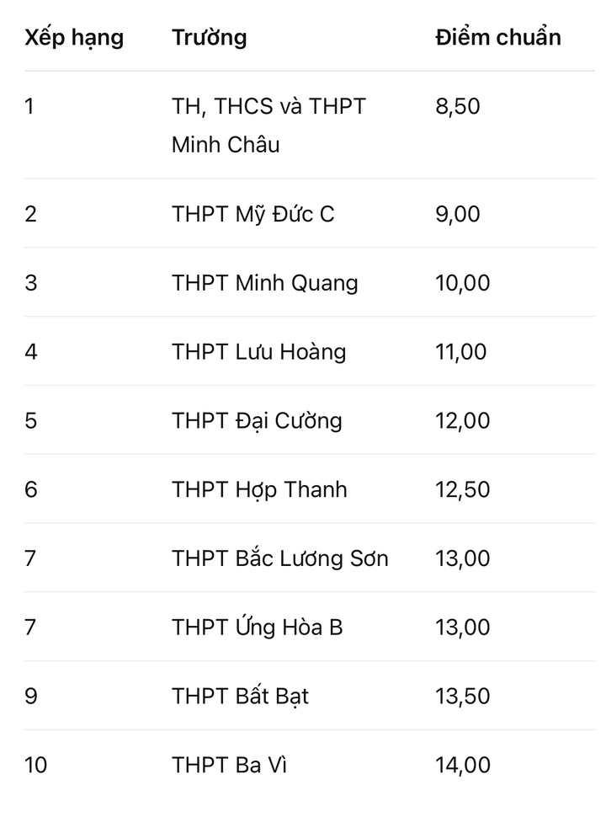
Task: Click the 'Xếp hạng' column header
Action: point(74,38)
